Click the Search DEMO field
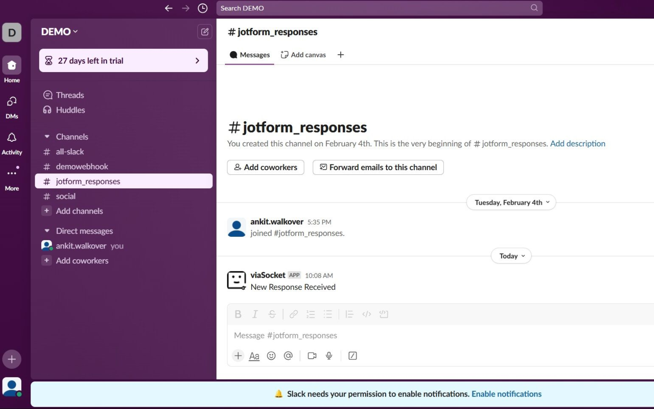The image size is (654, 409). (x=375, y=8)
